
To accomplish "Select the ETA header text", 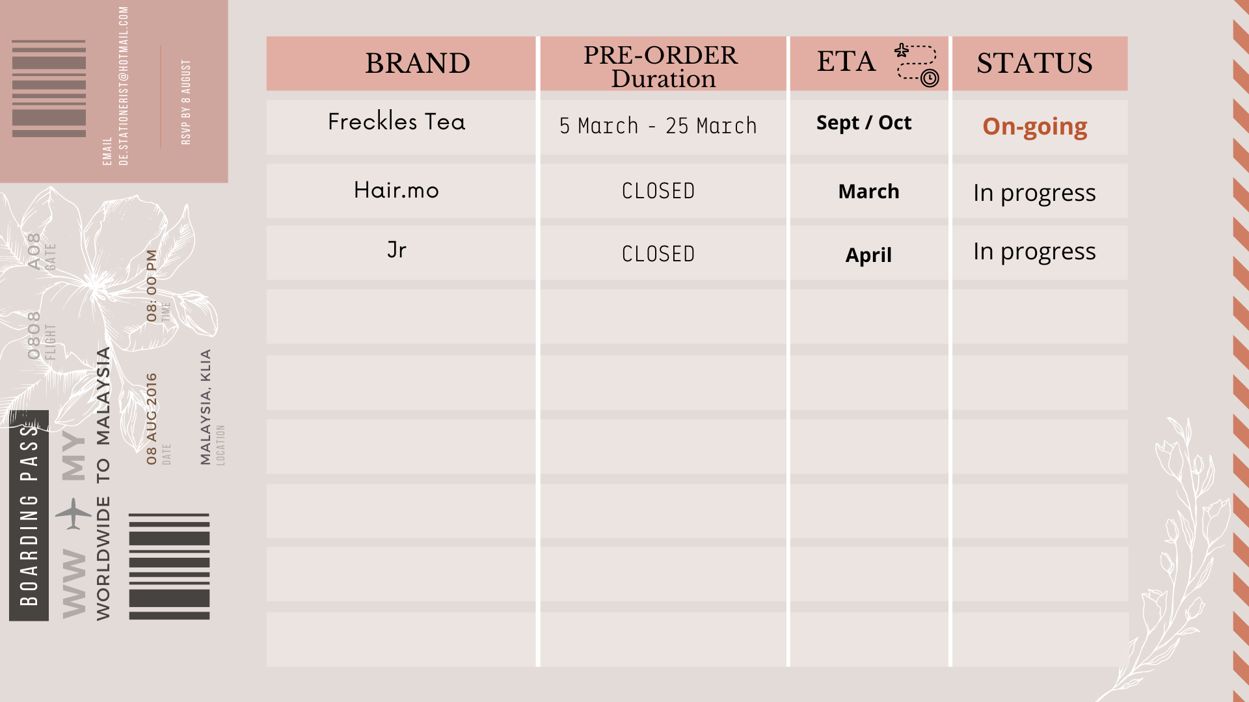I will point(846,62).
